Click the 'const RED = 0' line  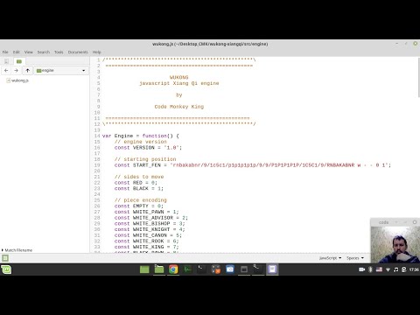(x=136, y=183)
